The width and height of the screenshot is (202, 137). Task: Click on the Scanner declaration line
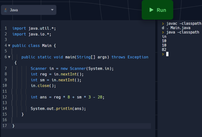[x=72, y=68]
